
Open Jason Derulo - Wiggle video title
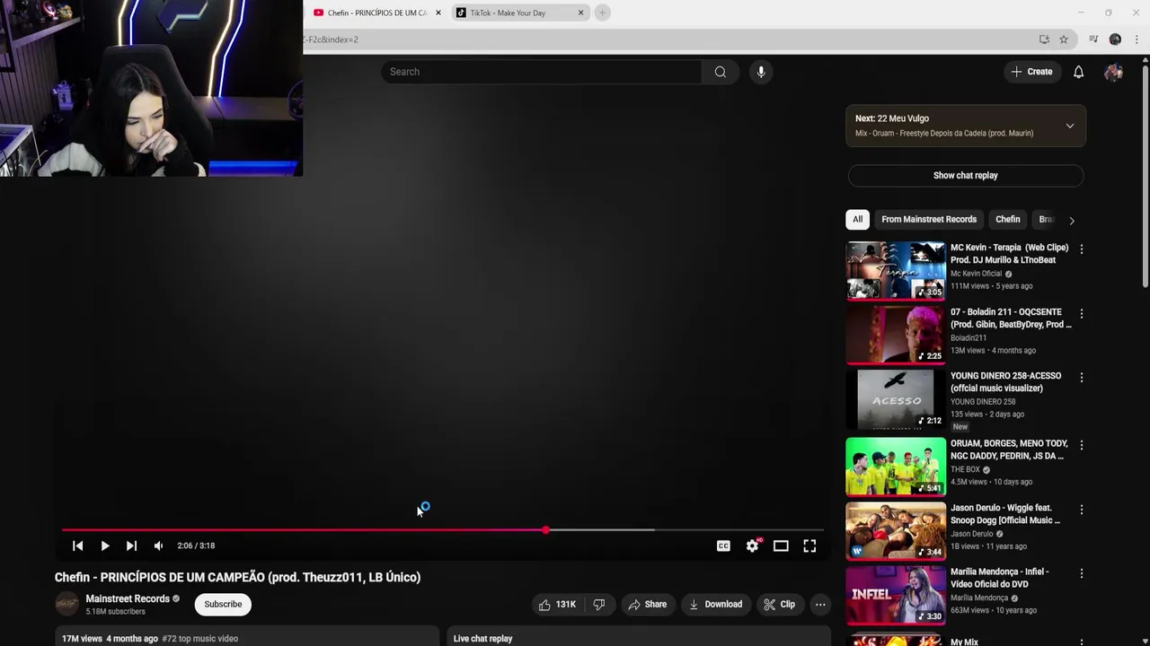[1005, 514]
